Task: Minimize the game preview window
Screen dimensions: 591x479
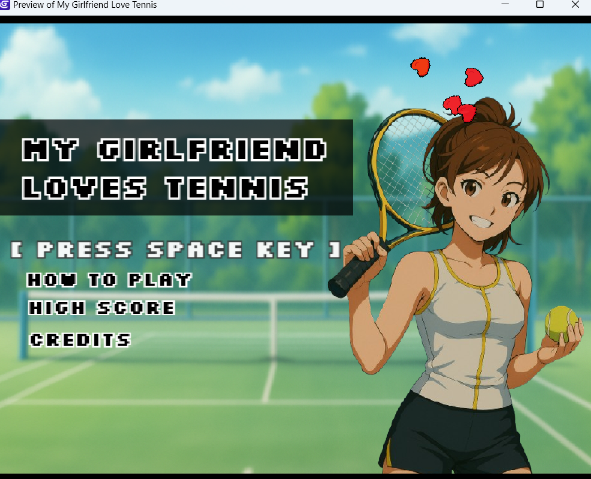Action: pos(505,5)
